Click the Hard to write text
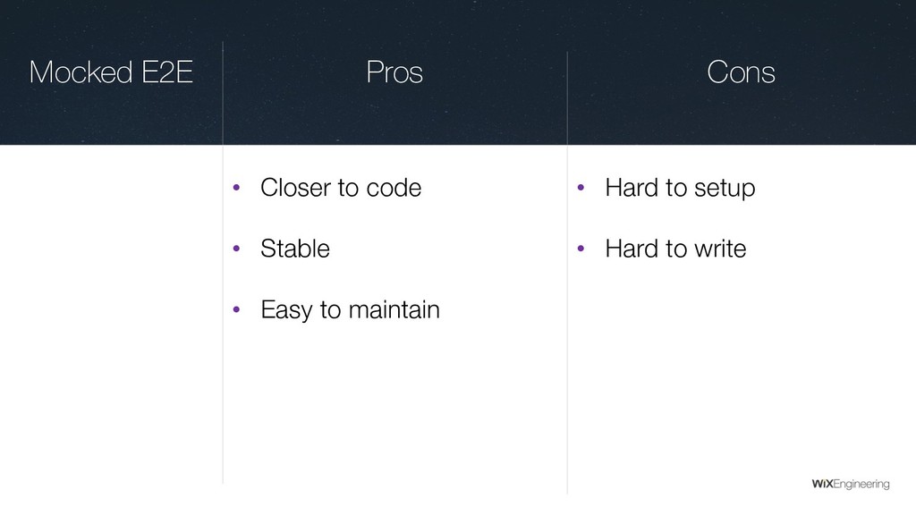The width and height of the screenshot is (916, 515). click(x=675, y=249)
